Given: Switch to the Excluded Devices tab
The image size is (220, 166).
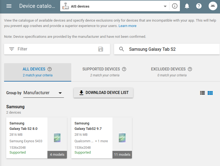Looking at the screenshot, I should click(172, 72).
